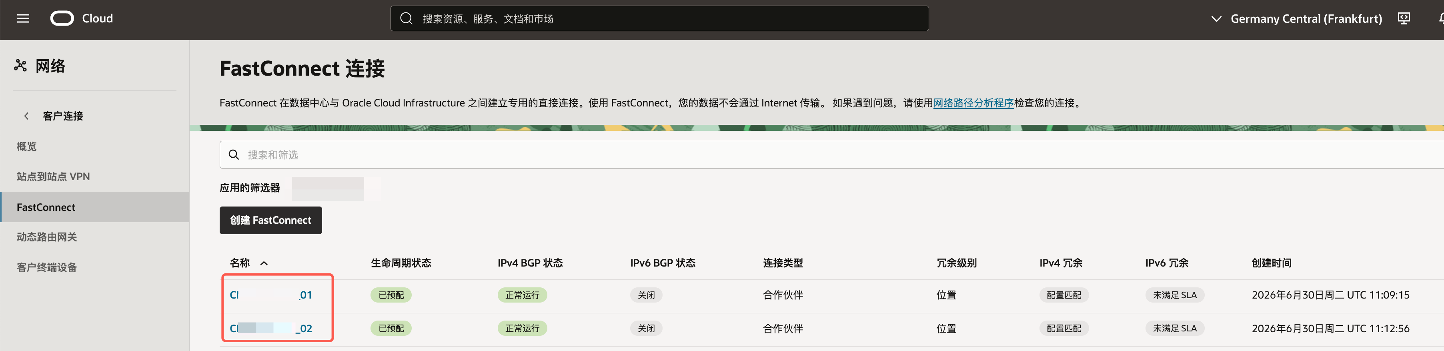Screen dimensions: 1444x351
Task: Click 已预配 badge in the 01 row
Action: click(391, 295)
